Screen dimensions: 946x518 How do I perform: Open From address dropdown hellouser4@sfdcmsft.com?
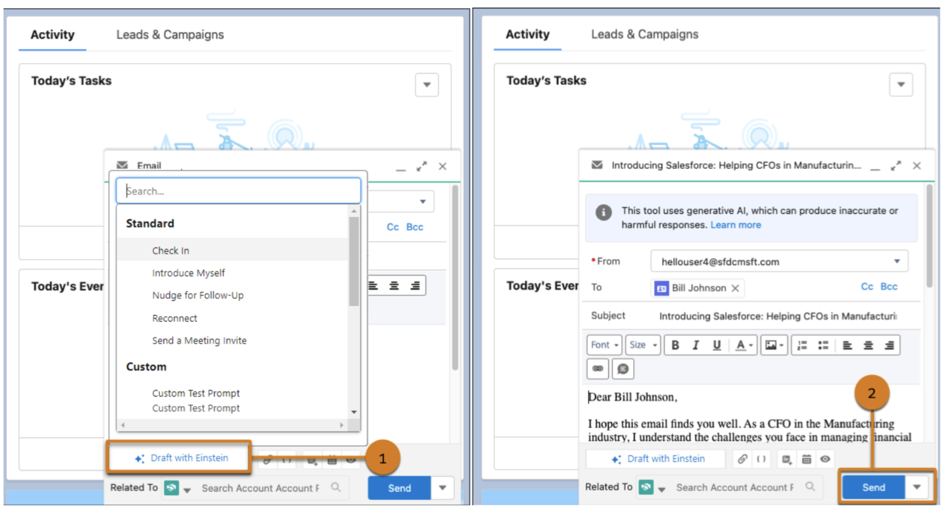click(779, 262)
